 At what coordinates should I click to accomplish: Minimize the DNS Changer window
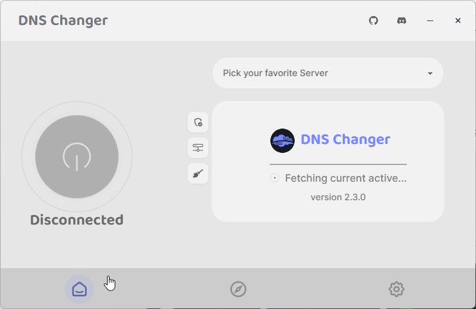[430, 20]
